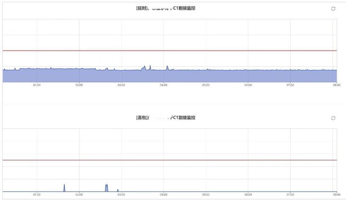Screen dimensions: 346x200
Task: Click the red threshold line in latency chart
Action: coord(170,51)
